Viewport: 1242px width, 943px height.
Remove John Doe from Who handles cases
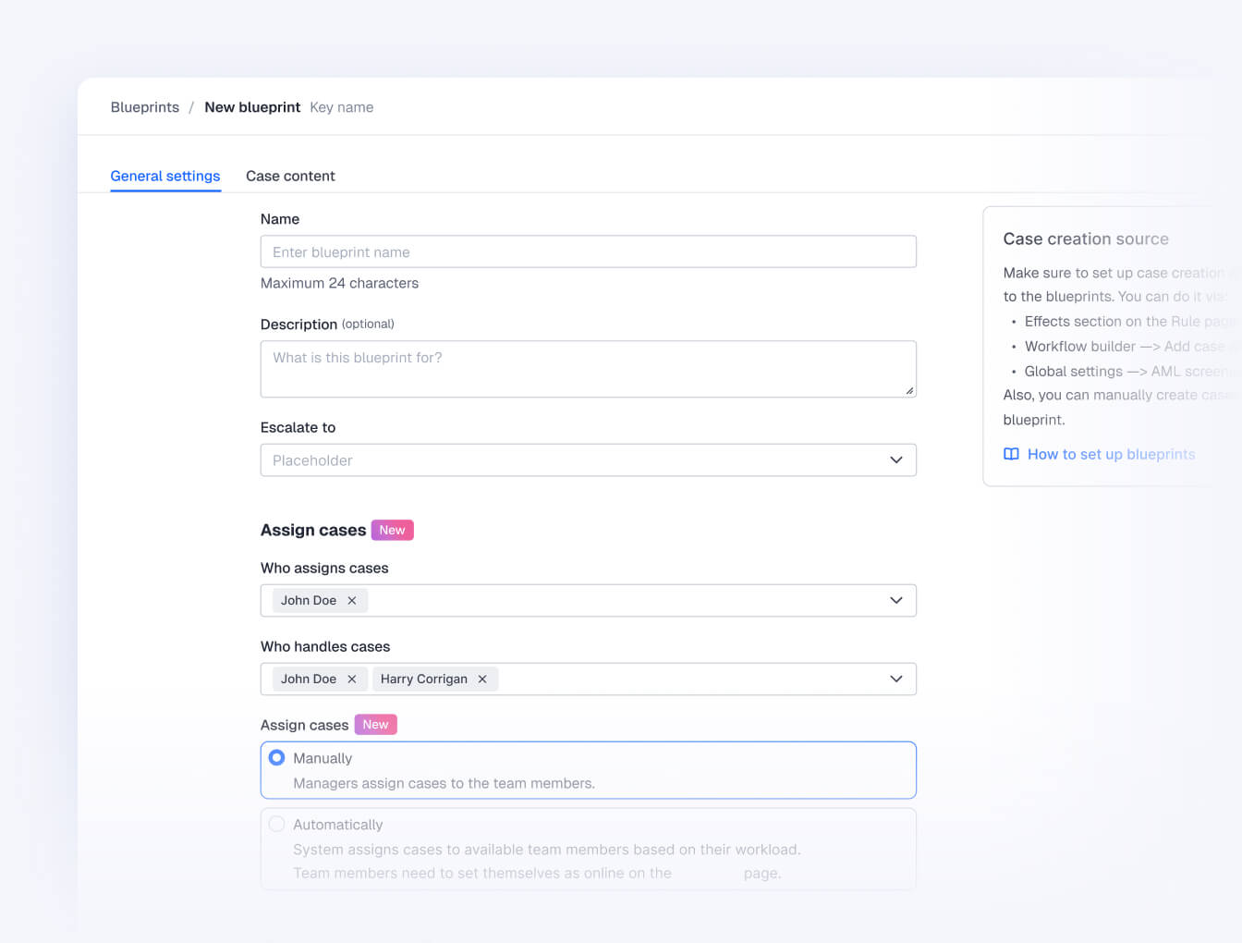pos(352,680)
